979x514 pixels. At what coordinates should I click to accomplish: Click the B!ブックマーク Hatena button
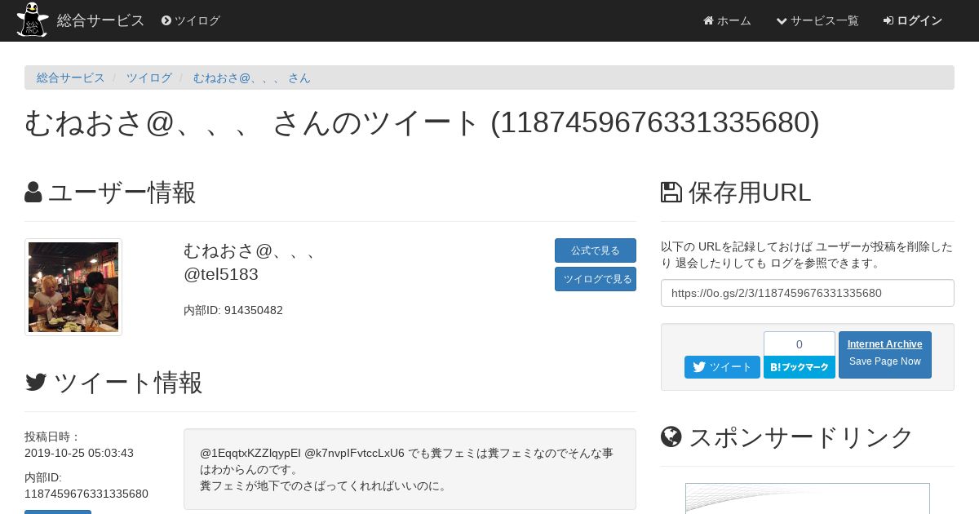coord(800,367)
